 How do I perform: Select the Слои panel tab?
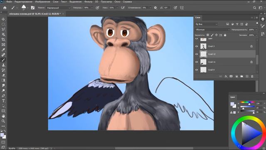pyautogui.click(x=198, y=17)
